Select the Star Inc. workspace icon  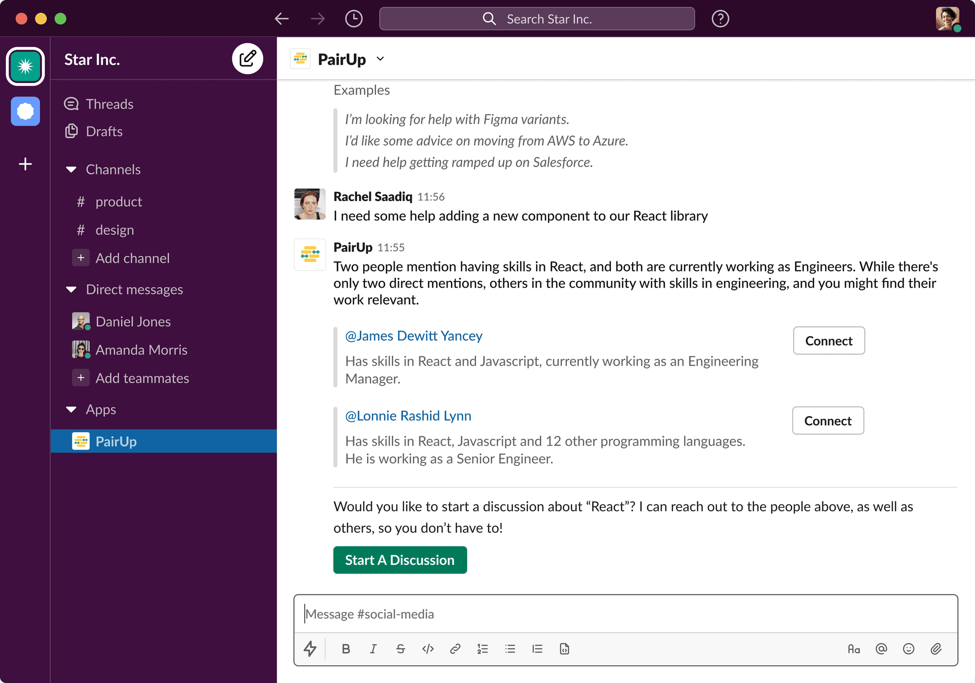25,66
